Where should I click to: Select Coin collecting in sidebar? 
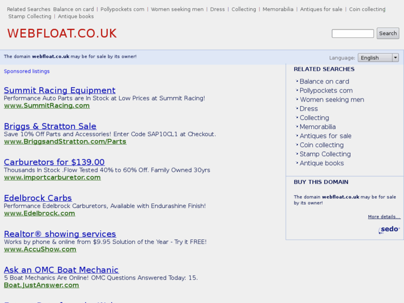tap(321, 145)
